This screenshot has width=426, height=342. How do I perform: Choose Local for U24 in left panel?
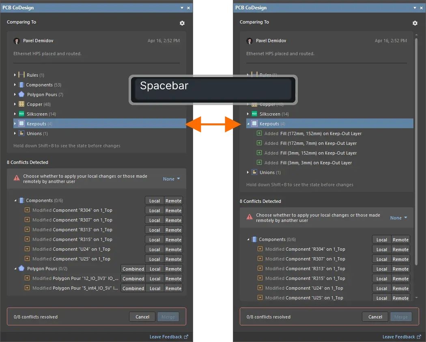[x=154, y=250]
